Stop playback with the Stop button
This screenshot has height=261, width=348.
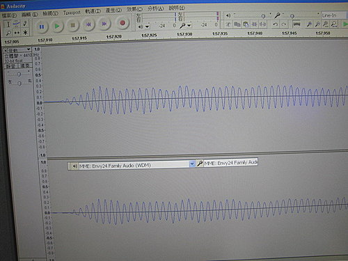coord(72,25)
